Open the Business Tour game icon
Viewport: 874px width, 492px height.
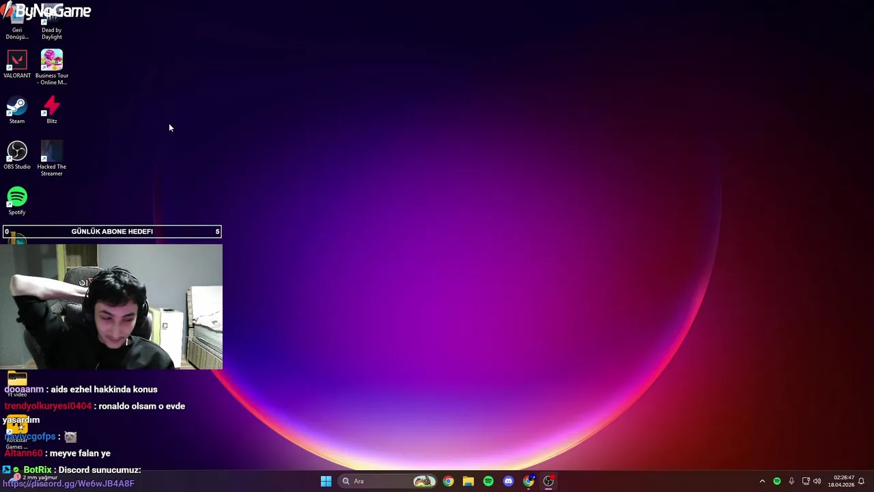point(52,67)
